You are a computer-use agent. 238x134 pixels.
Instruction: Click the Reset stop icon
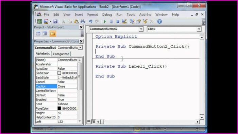[118, 22]
